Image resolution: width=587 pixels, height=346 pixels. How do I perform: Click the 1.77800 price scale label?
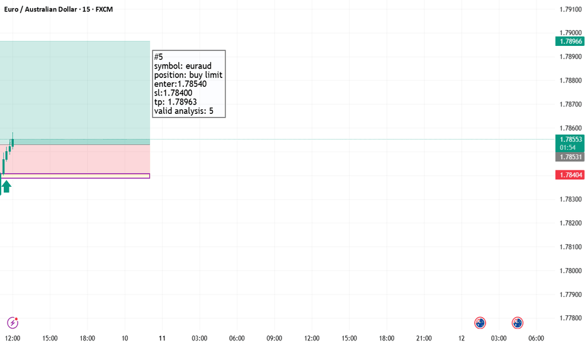pyautogui.click(x=571, y=318)
